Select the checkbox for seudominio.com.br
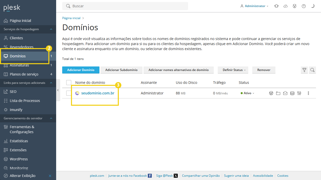321x180 pixels. tap(69, 93)
